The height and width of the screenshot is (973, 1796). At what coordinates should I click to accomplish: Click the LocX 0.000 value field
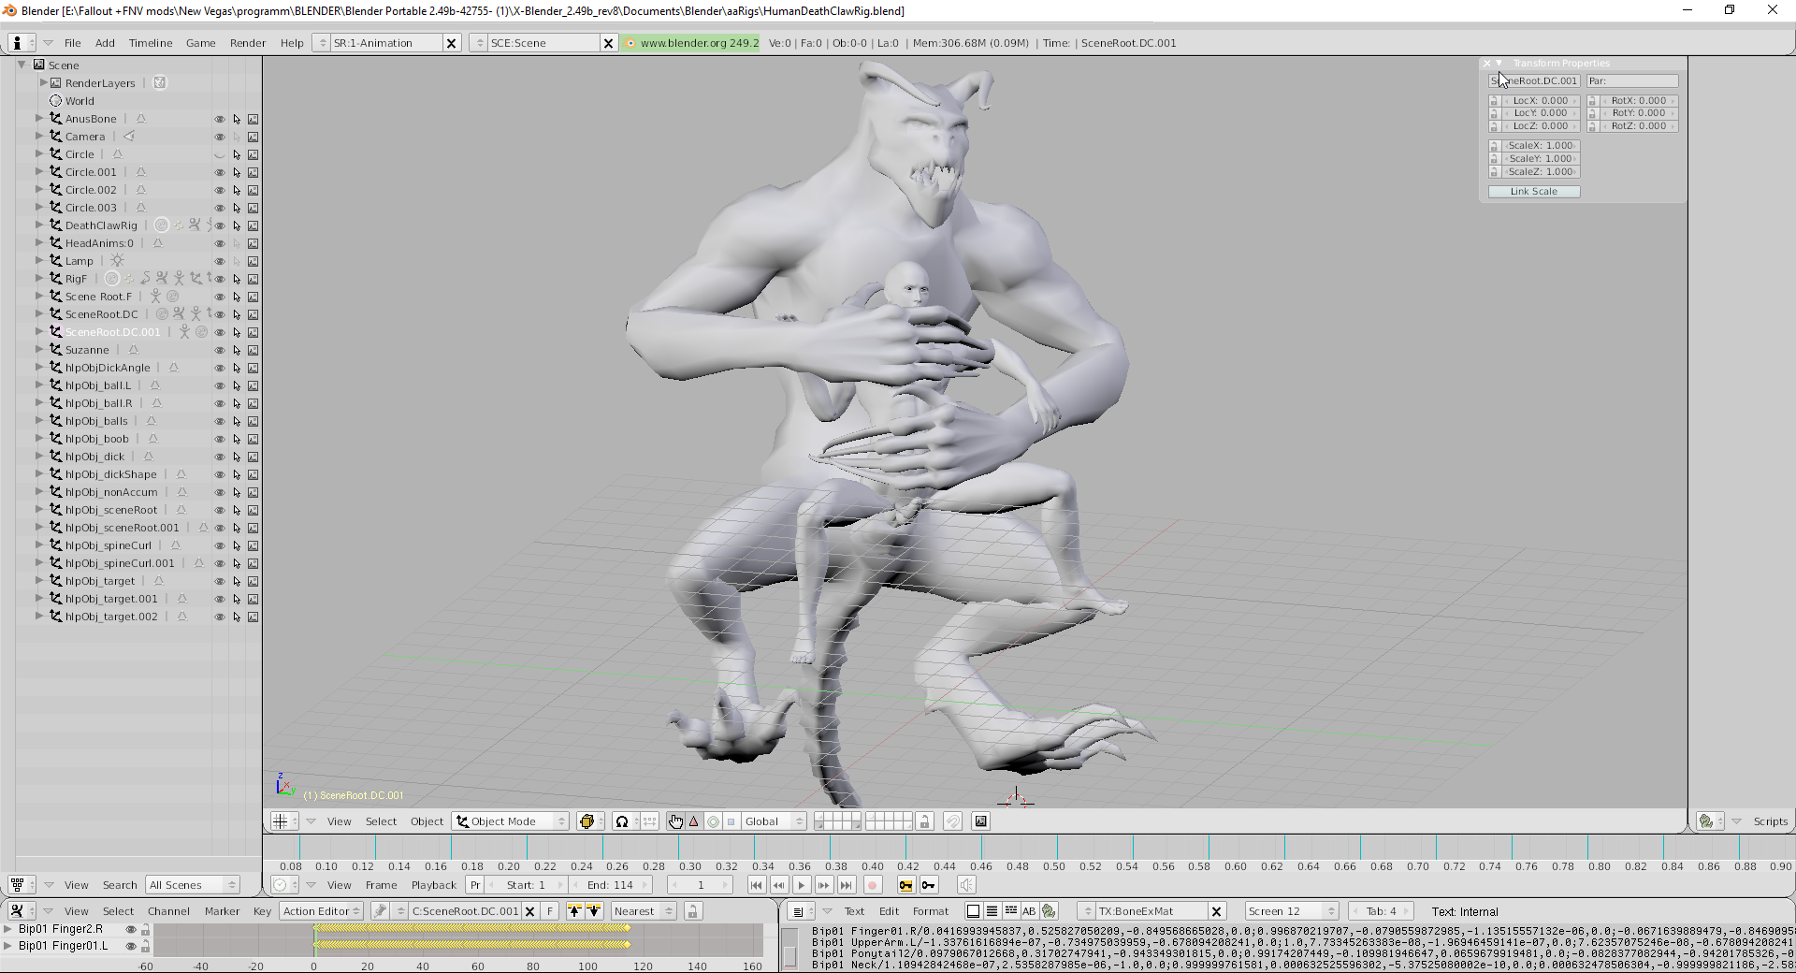pyautogui.click(x=1541, y=100)
